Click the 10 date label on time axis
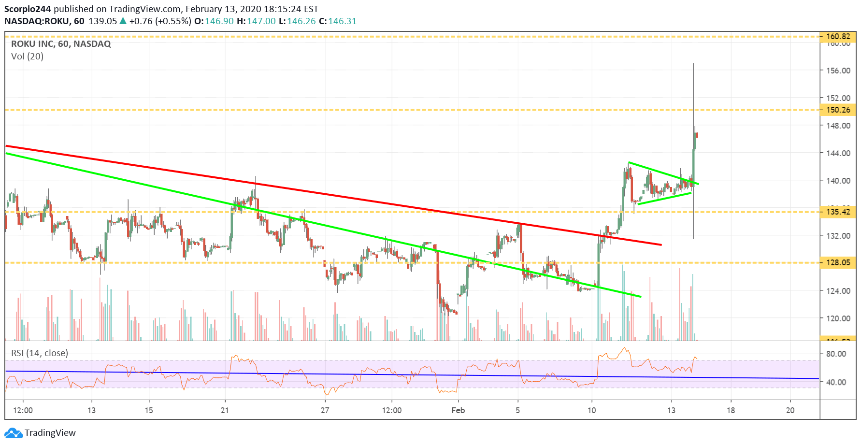The height and width of the screenshot is (446, 861). [592, 410]
